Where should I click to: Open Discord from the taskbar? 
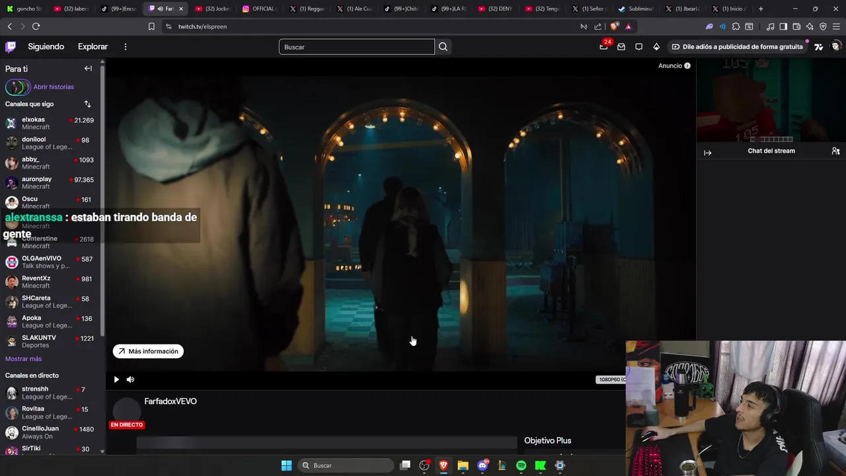482,465
